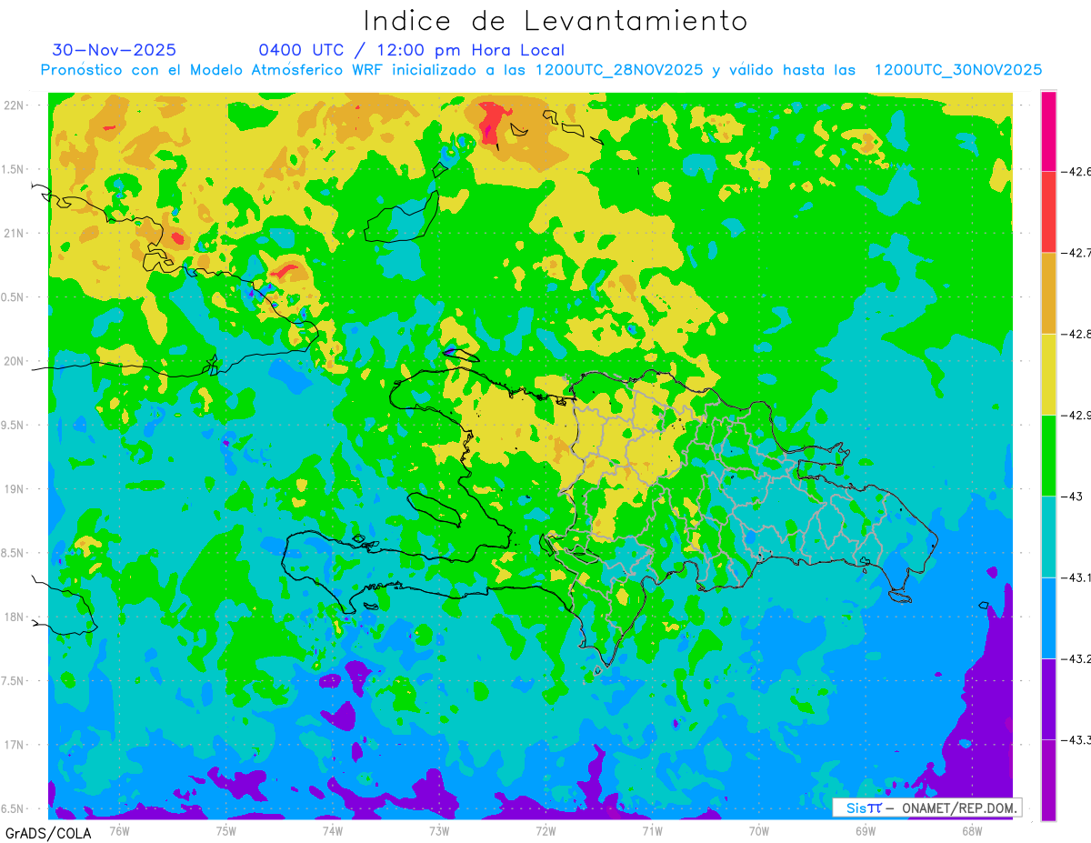1091x843 pixels.
Task: Select the '30-Nov-2025' date text
Action: (x=115, y=50)
